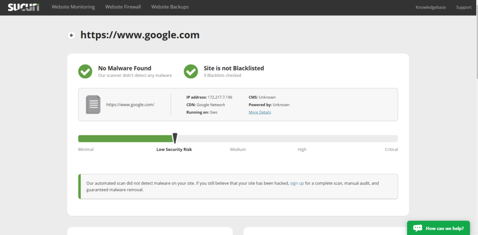Click the https://www.google.com/ URL text in card
Viewport: 478px width, 235px height.
click(130, 105)
